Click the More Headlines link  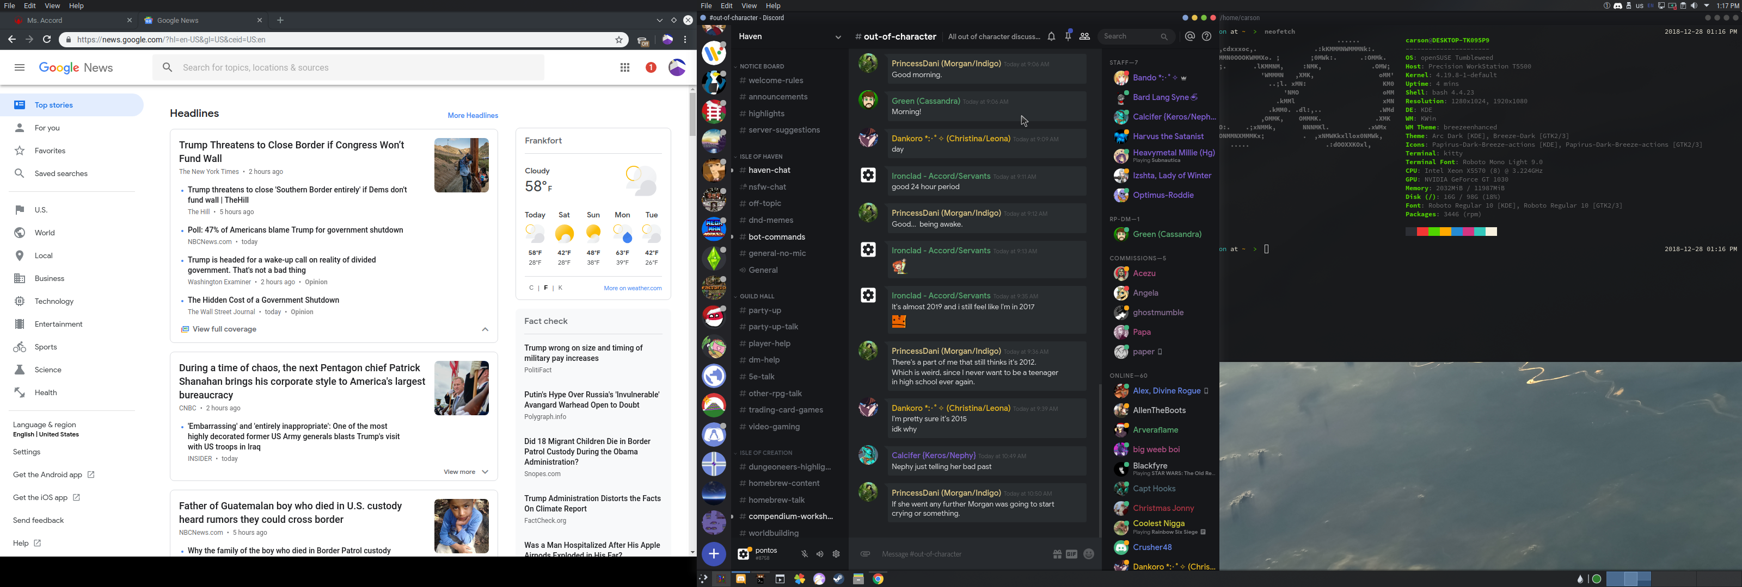coord(473,116)
